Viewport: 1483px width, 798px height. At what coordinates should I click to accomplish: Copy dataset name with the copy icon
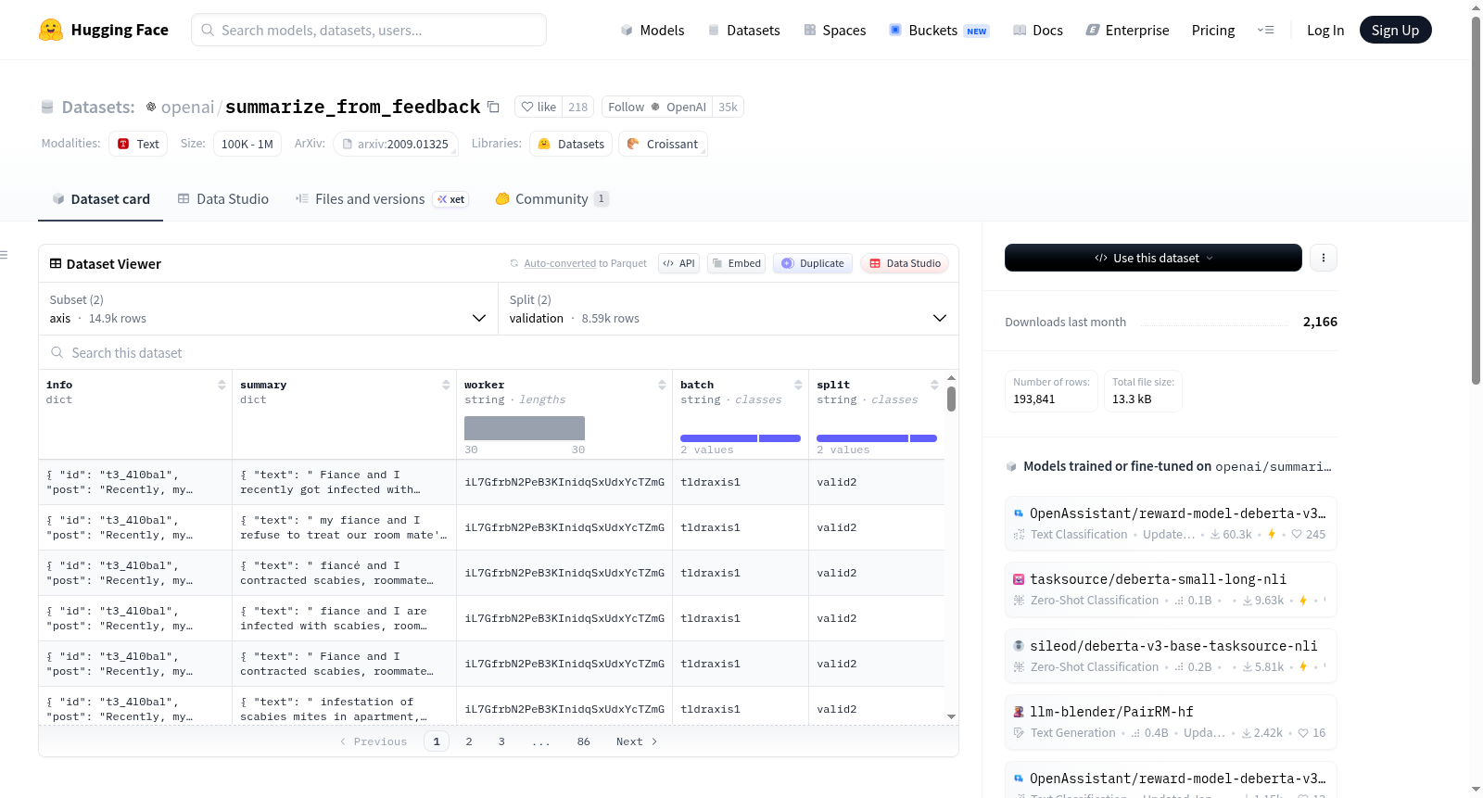point(493,107)
